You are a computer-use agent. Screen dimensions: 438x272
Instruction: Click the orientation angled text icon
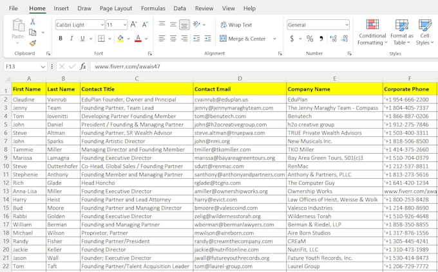[x=197, y=24]
